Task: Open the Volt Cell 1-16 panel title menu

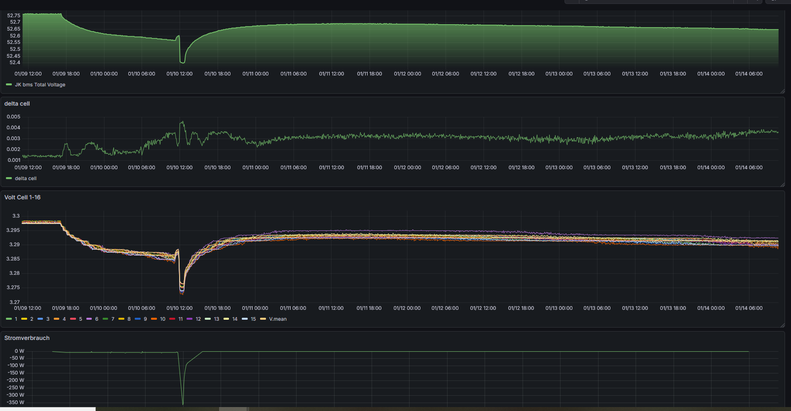Action: (23, 197)
